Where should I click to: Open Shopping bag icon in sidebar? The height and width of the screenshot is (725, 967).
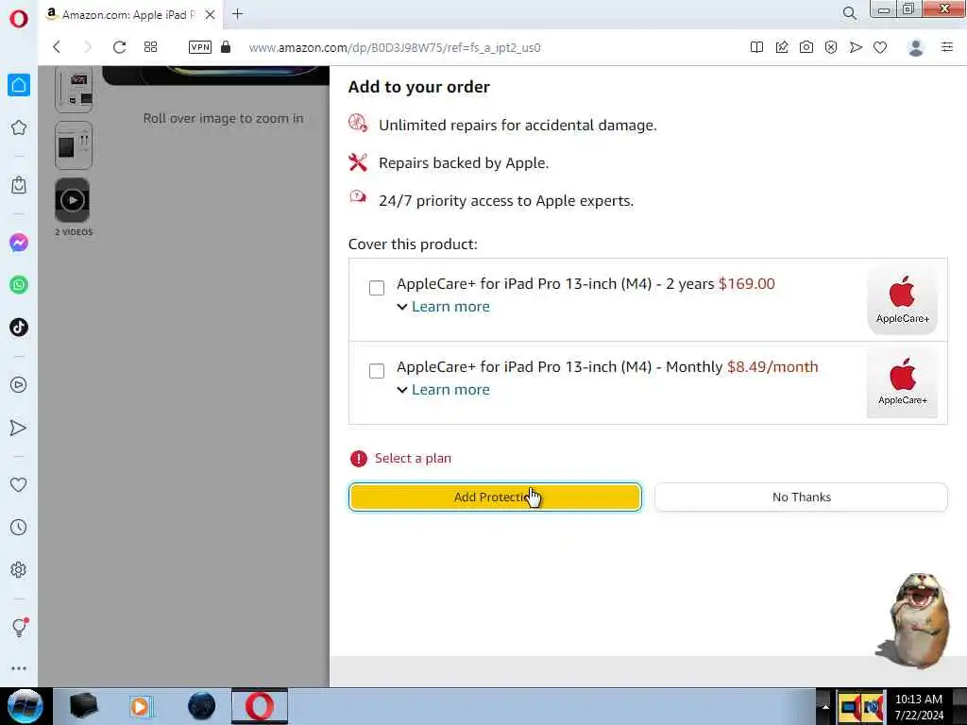click(19, 185)
